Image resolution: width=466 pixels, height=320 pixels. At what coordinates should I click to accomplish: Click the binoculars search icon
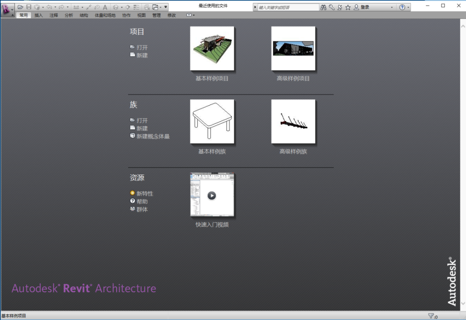(323, 7)
